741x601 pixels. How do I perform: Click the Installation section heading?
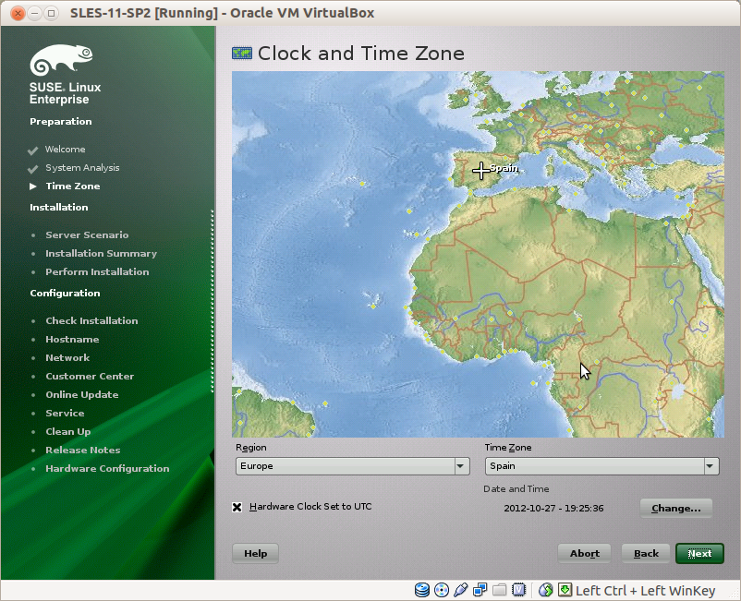tap(58, 207)
